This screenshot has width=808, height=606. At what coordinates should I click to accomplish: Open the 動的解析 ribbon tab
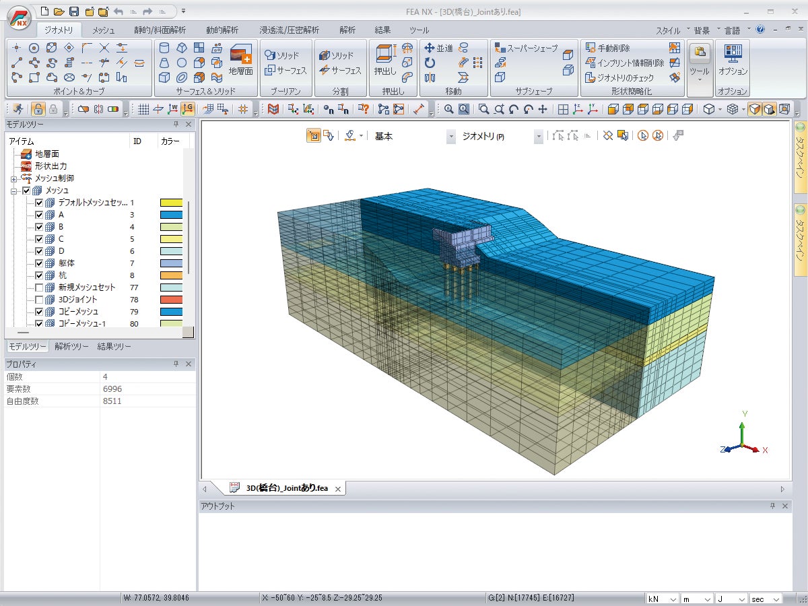222,30
